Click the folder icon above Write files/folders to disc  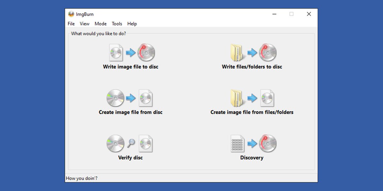238,53
